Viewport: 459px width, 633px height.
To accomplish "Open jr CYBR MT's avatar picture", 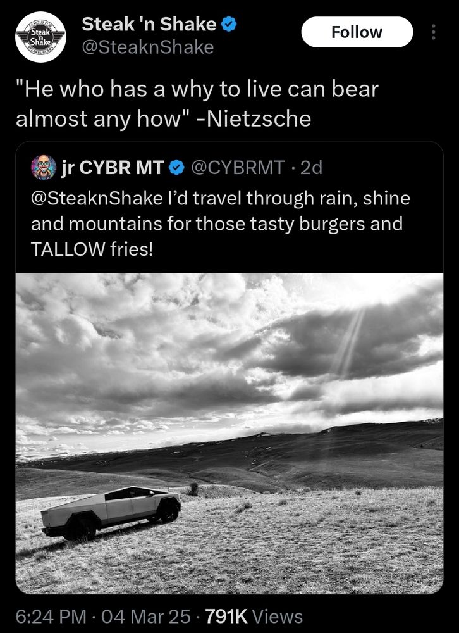I will pos(44,167).
